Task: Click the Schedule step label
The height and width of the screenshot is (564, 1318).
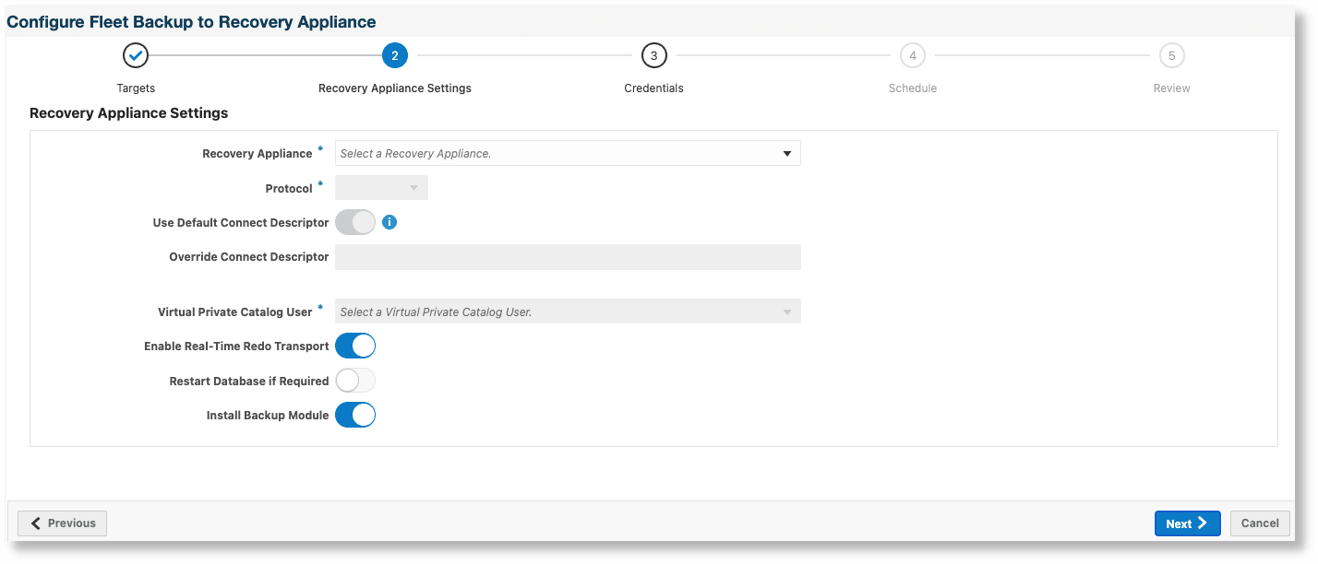Action: pyautogui.click(x=913, y=88)
